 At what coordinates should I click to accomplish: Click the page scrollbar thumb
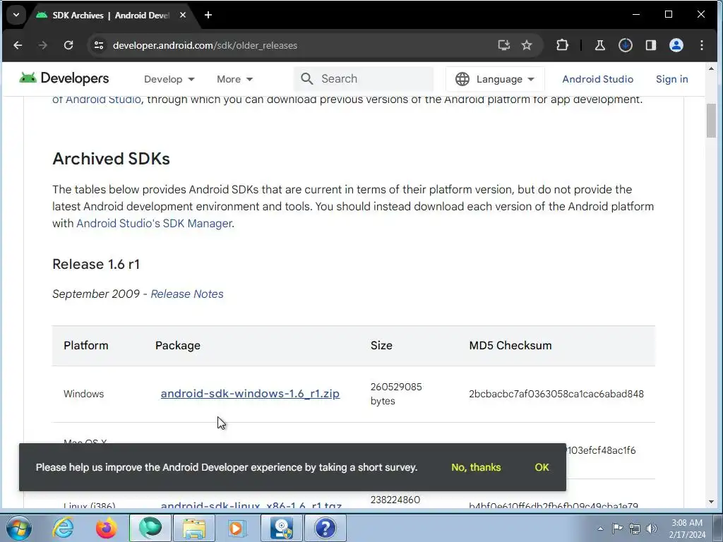click(711, 121)
